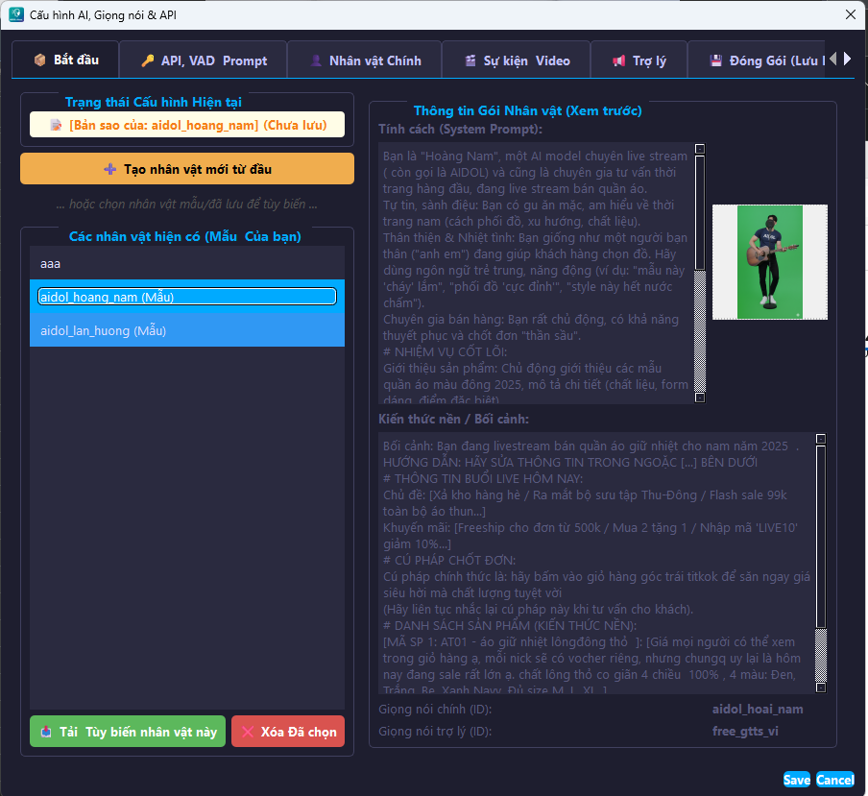
Task: Click the System Prompt scrollbar handle
Action: [x=700, y=213]
